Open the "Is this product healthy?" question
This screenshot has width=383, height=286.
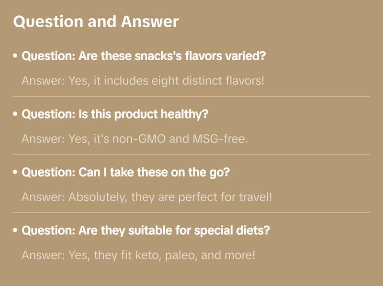coord(115,115)
